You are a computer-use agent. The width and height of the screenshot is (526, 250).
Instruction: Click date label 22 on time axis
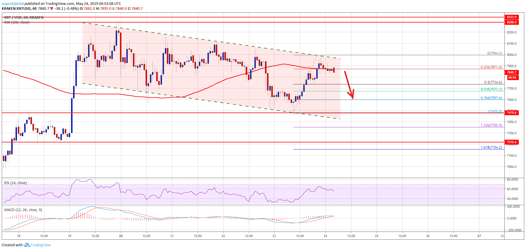(x=223, y=236)
